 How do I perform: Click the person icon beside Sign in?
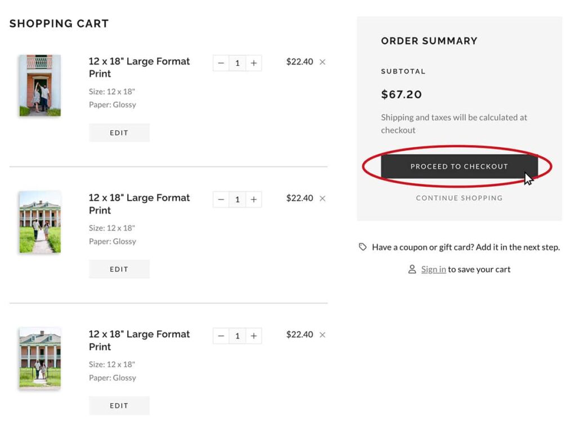(412, 269)
